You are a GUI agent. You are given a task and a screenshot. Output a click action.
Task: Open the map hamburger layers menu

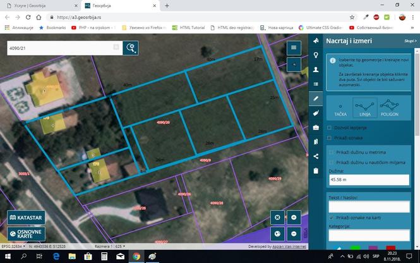point(294,47)
